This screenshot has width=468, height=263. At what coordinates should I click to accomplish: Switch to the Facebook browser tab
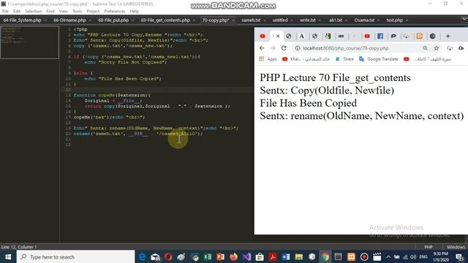coord(380,36)
